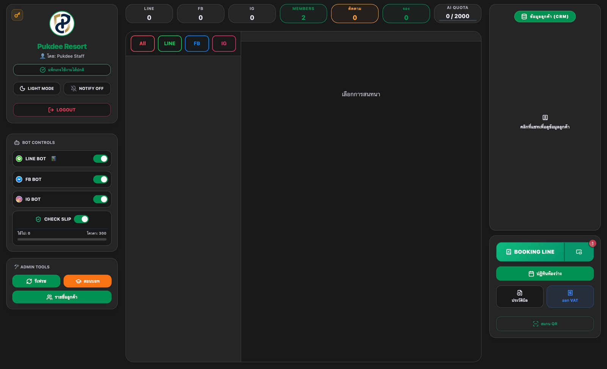Click the สอนบอท teach bot button
The width and height of the screenshot is (607, 369).
tap(88, 281)
